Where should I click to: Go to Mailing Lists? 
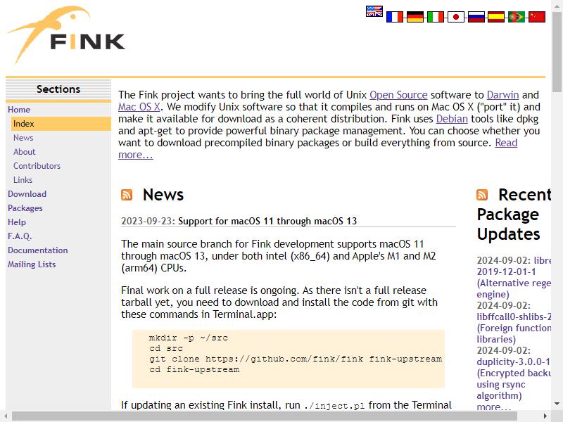[32, 264]
